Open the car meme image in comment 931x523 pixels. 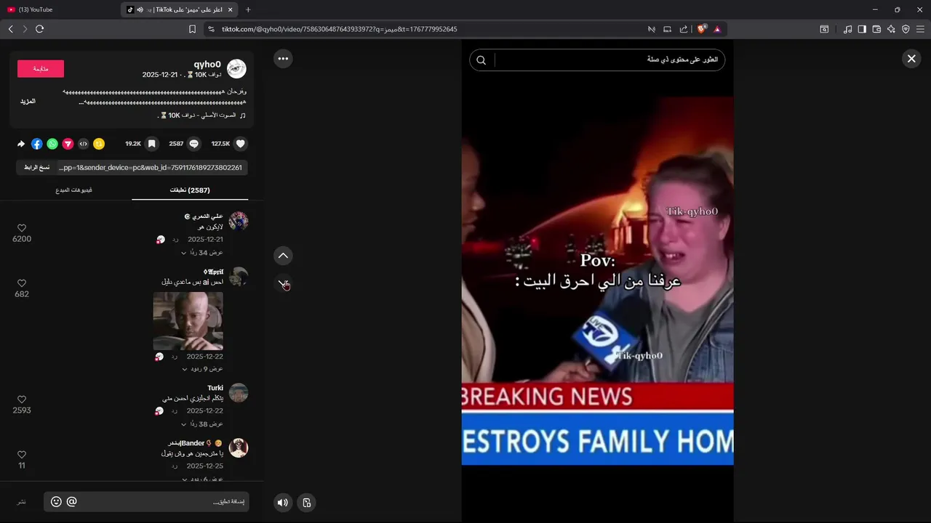click(188, 320)
